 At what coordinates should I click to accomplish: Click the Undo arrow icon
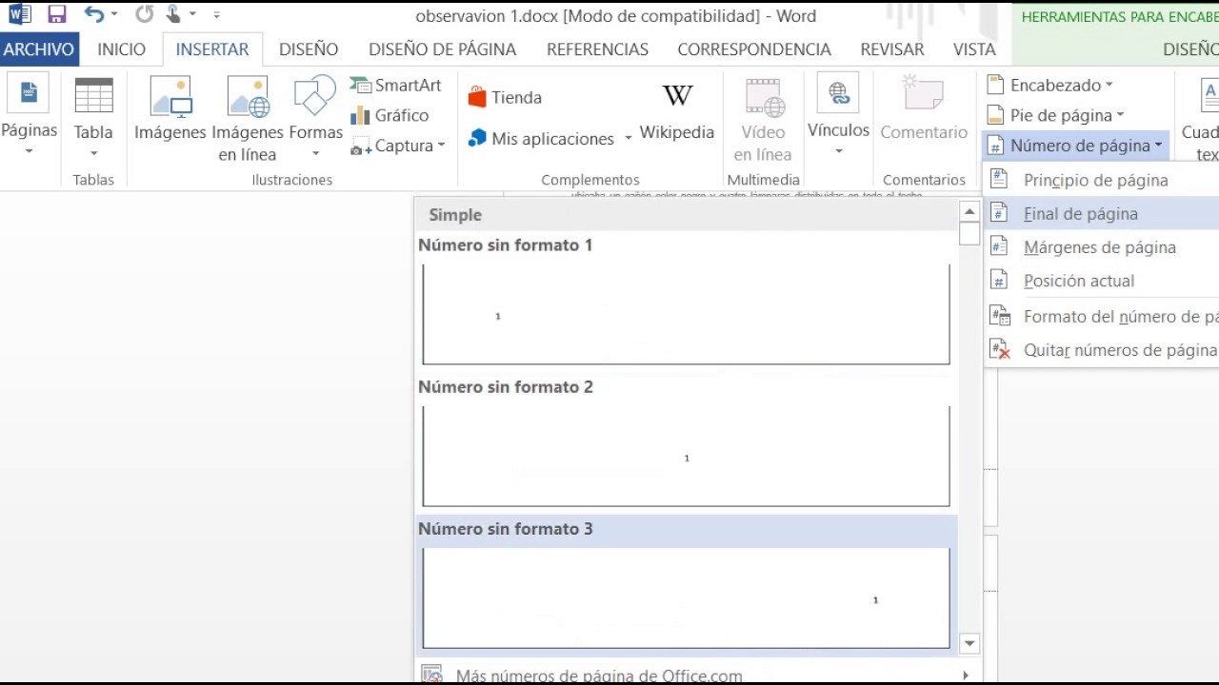pos(92,14)
